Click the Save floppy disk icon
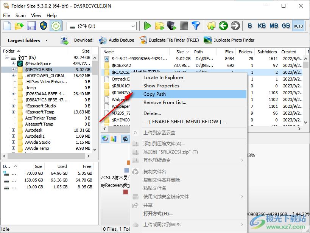The width and height of the screenshot is (310, 233). point(31,26)
